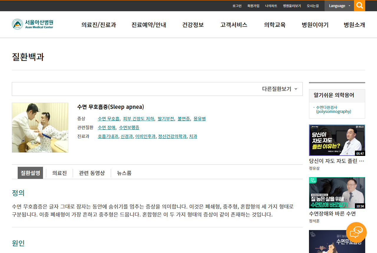Viewport: 377px width, 253px height.
Task: Click the 알기쉬운 의학용어 heading
Action: 334,95
